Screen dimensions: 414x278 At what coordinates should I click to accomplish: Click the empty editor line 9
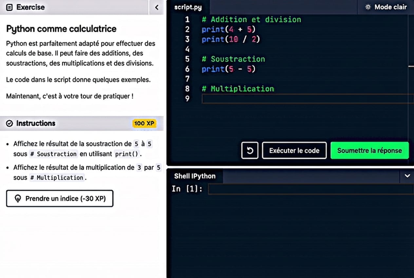pyautogui.click(x=307, y=98)
